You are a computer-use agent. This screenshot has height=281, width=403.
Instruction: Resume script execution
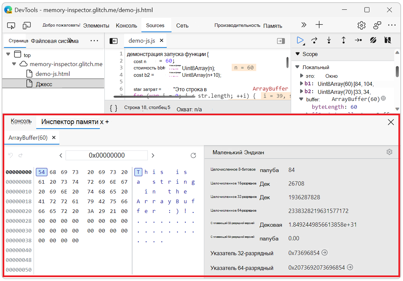pos(300,40)
